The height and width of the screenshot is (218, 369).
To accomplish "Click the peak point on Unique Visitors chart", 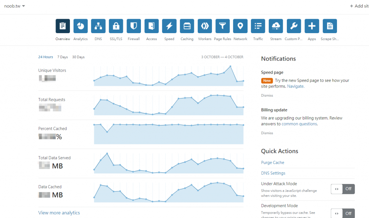I will pos(230,66).
